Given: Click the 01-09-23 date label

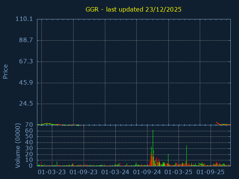Looking at the screenshot, I should (84, 172).
